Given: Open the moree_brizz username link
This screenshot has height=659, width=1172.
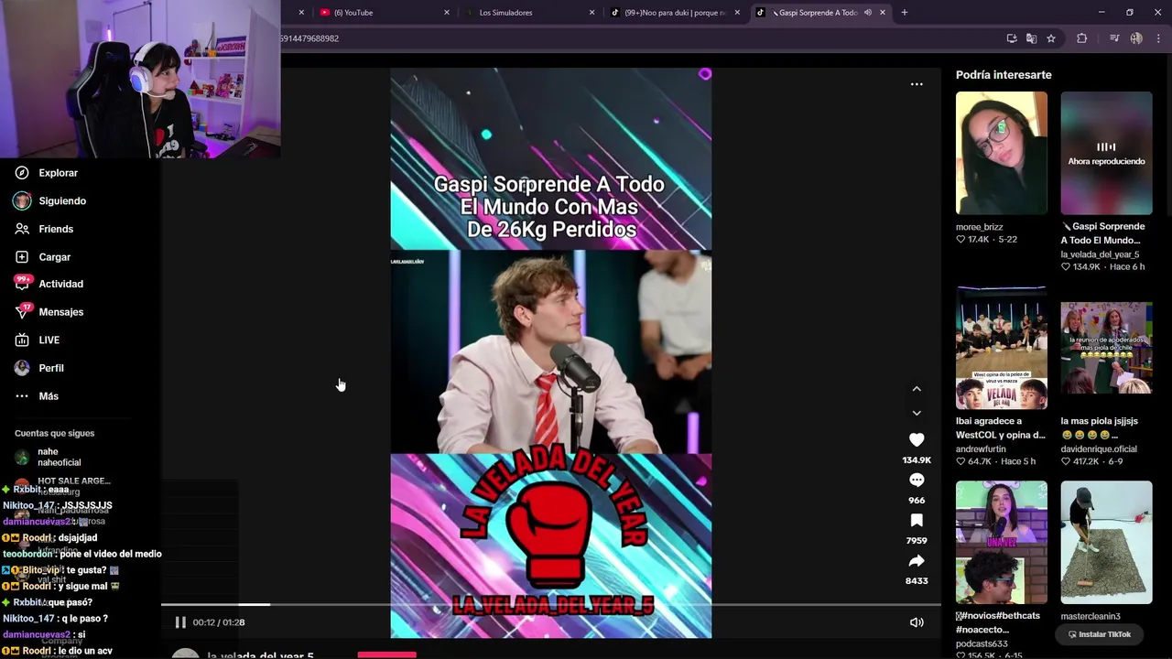Looking at the screenshot, I should (979, 227).
